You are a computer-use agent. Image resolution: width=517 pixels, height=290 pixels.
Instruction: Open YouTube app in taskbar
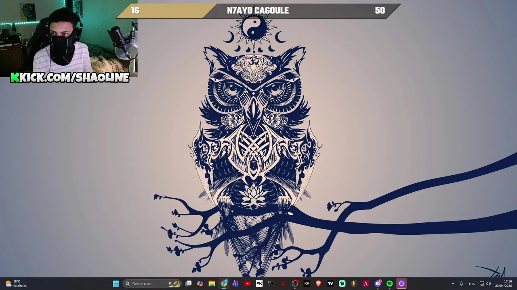[247, 284]
